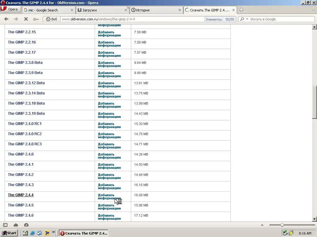Click the Opera taskbar button

[84, 233]
